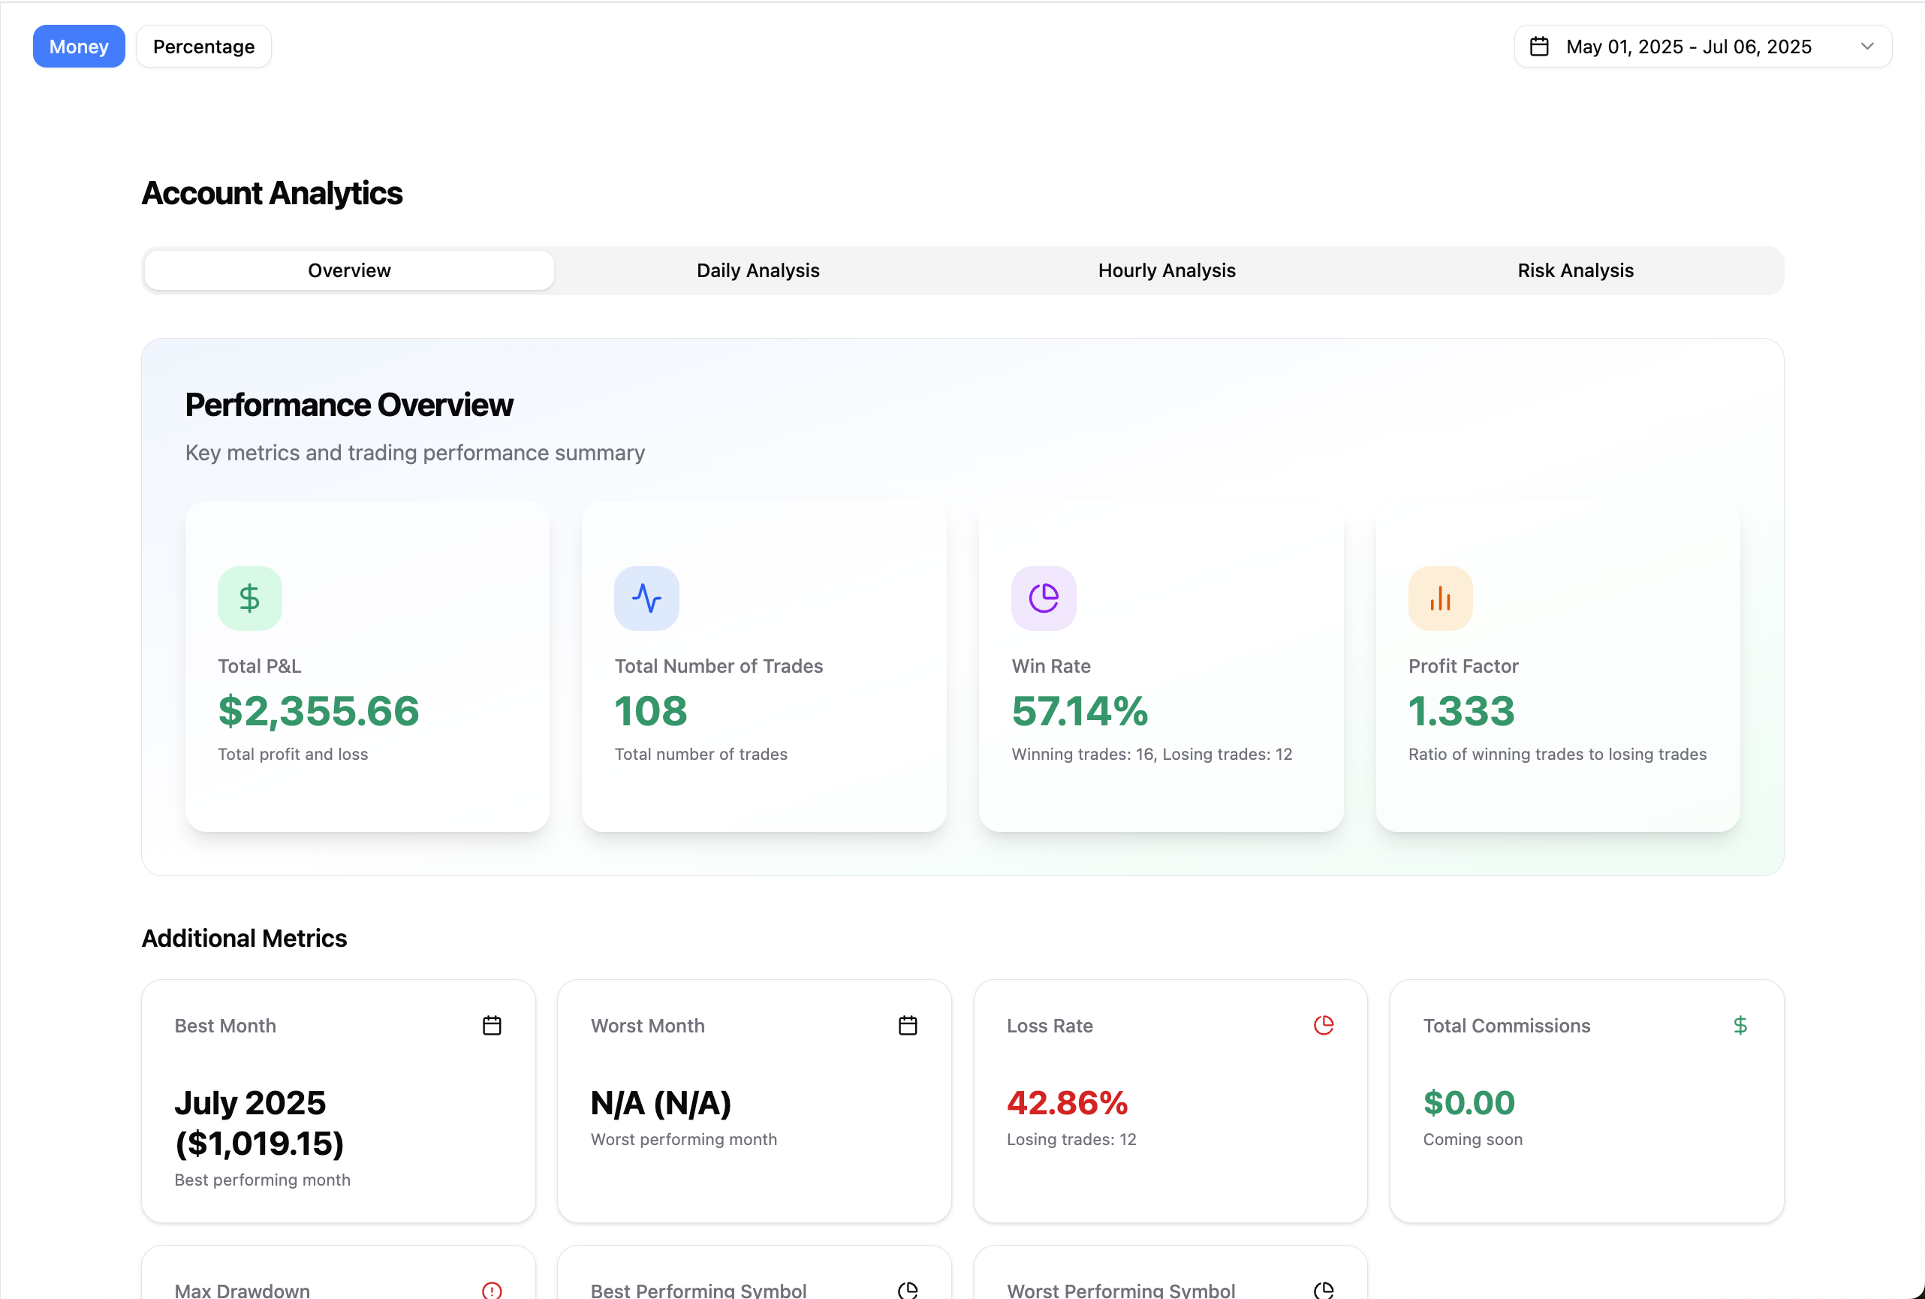This screenshot has width=1925, height=1299.
Task: Click the blue activity Trades icon
Action: (646, 597)
